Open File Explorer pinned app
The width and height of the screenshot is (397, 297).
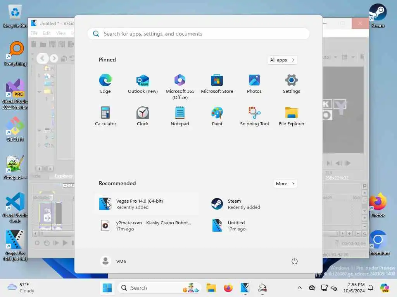[292, 116]
